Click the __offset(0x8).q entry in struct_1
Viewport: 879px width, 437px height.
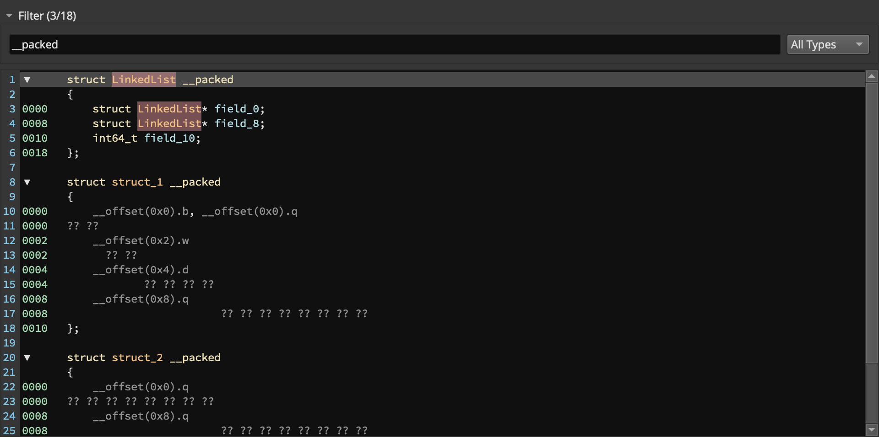[141, 299]
